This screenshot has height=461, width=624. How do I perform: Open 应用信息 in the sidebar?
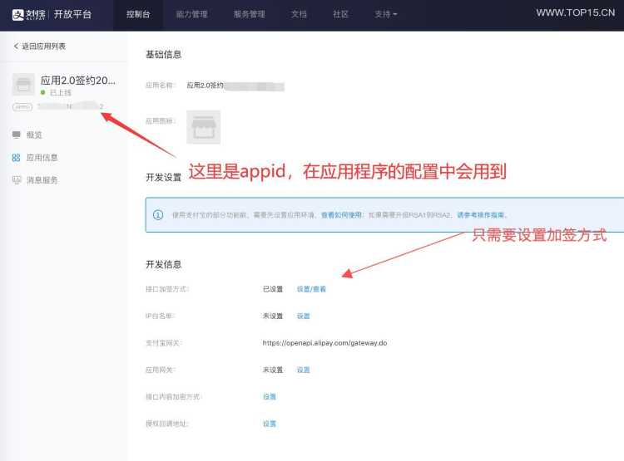click(x=42, y=158)
